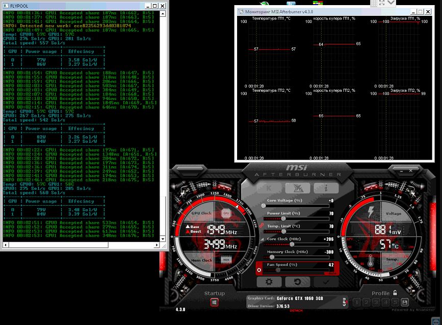Open the GPU selector
The image size is (442, 325).
[344, 302]
